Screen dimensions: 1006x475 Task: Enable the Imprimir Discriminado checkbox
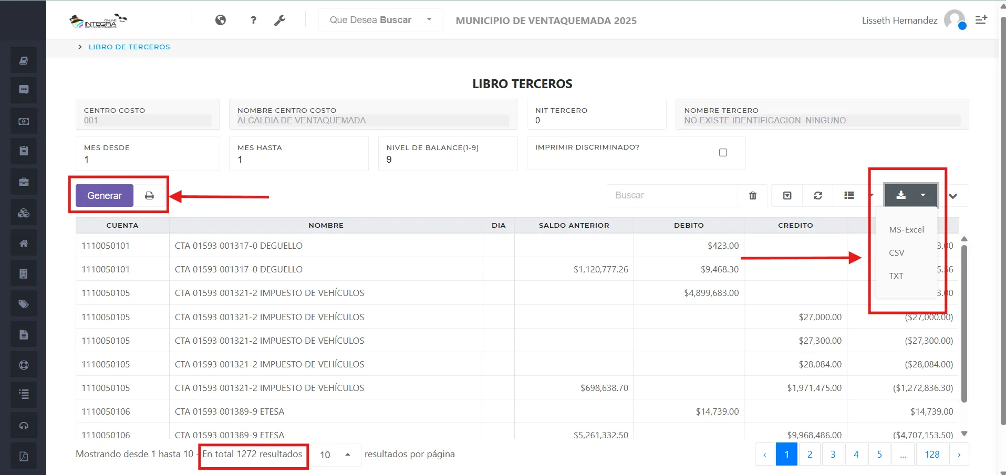[723, 152]
